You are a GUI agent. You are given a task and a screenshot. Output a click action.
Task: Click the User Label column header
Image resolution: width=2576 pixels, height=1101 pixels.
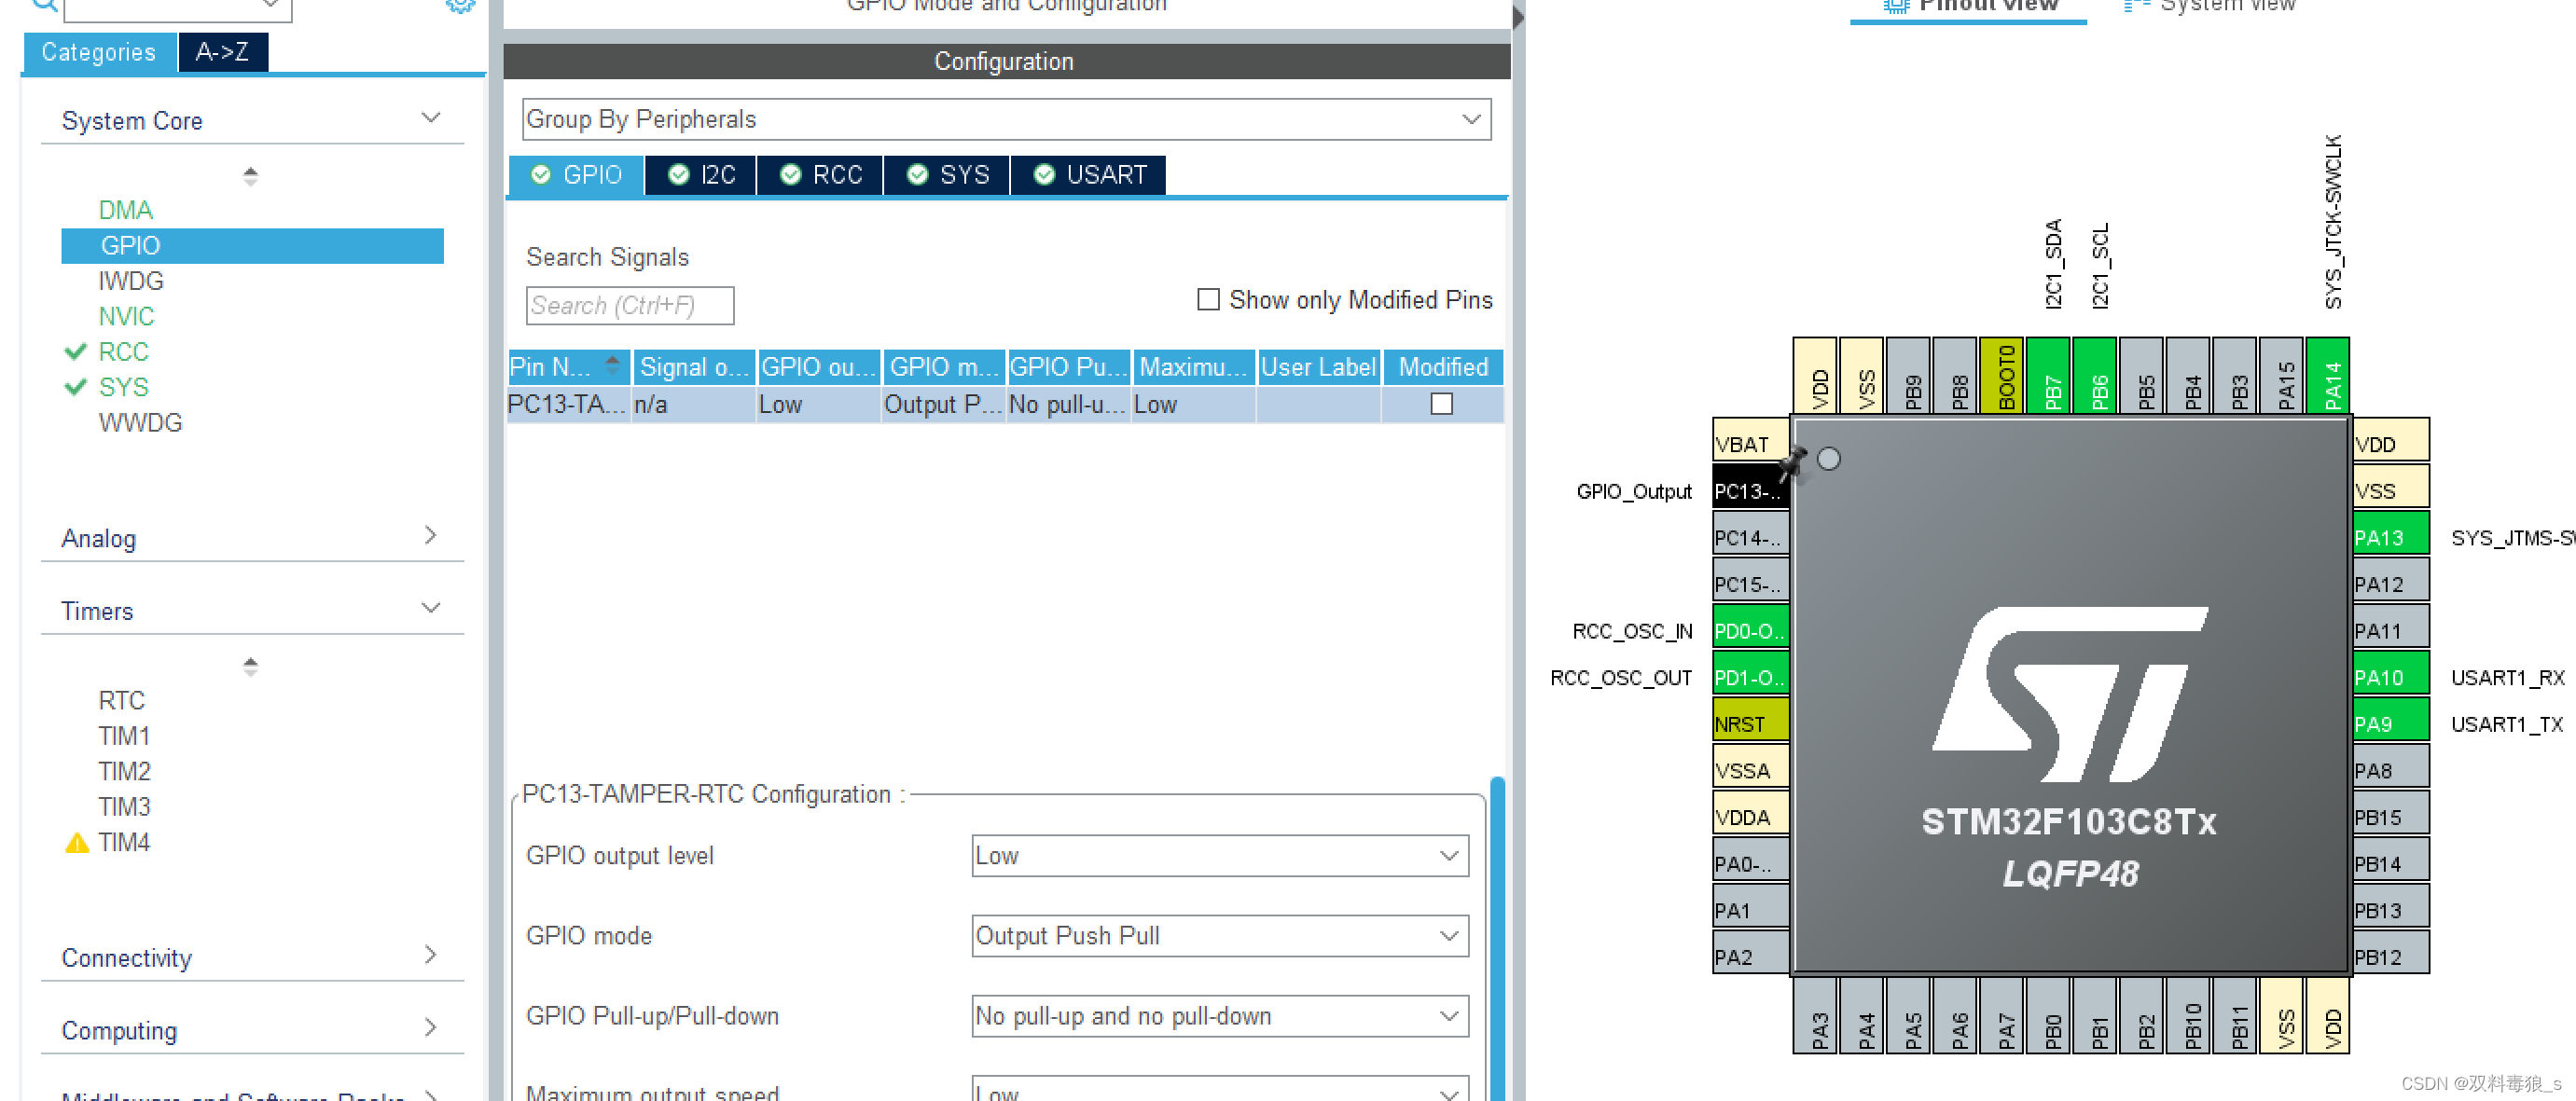1318,367
